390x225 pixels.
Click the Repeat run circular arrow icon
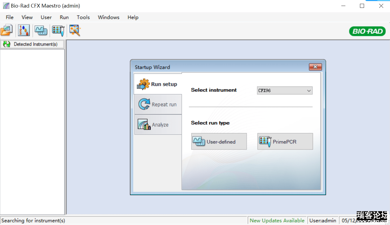[144, 104]
